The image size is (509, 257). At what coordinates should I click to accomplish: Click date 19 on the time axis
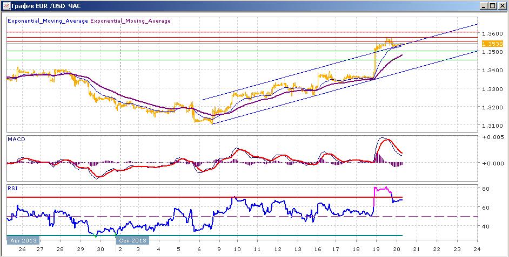(376, 249)
